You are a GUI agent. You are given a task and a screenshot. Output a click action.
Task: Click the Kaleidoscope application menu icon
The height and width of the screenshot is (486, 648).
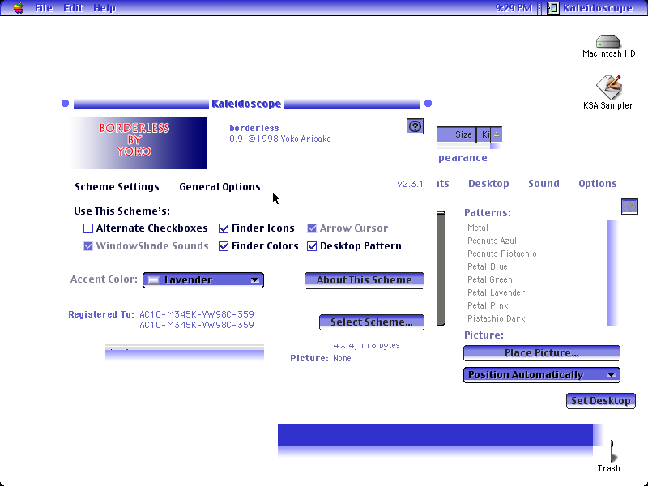click(x=553, y=8)
